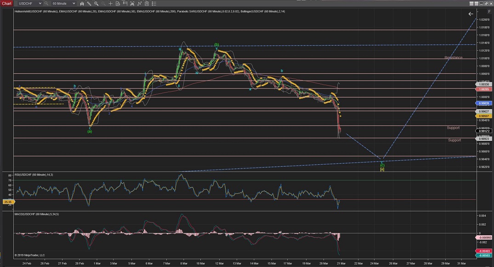
Task: Click the zoom out magnifier icon
Action: click(x=103, y=3)
